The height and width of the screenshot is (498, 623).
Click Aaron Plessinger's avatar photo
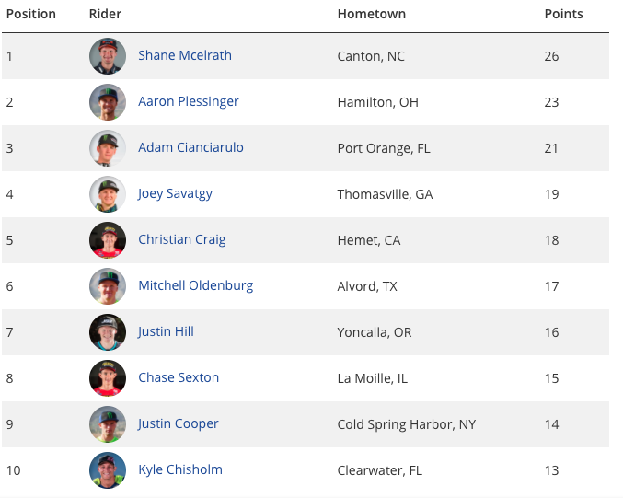108,102
